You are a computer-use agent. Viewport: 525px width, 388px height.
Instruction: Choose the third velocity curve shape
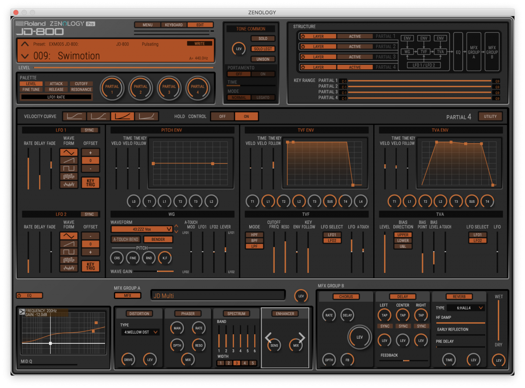(122, 116)
